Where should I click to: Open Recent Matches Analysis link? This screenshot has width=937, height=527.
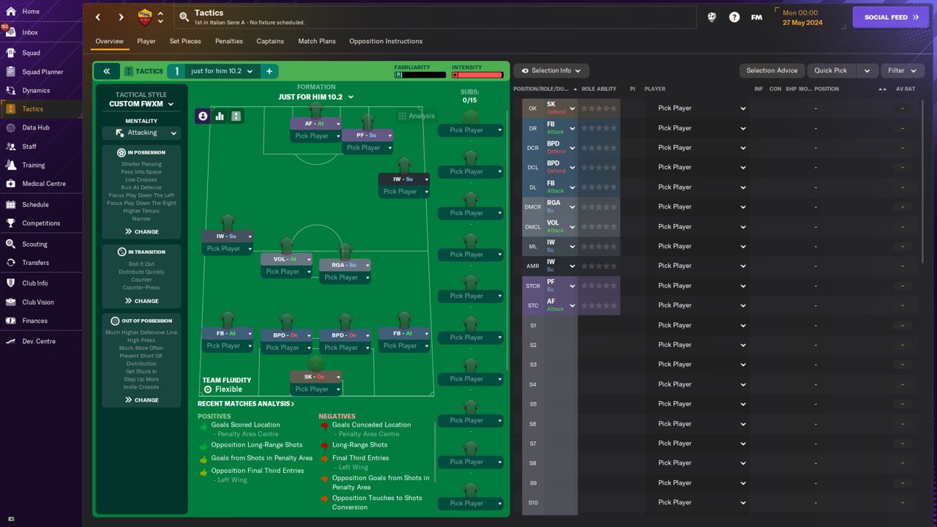tap(246, 404)
